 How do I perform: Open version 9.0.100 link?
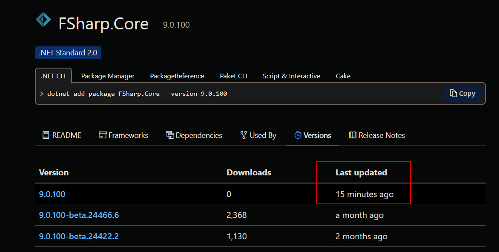click(52, 194)
